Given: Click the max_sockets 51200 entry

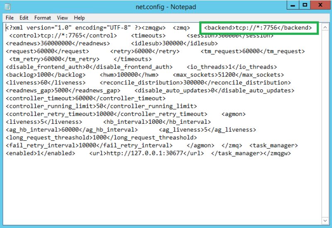Looking at the screenshot, I should tap(228, 75).
